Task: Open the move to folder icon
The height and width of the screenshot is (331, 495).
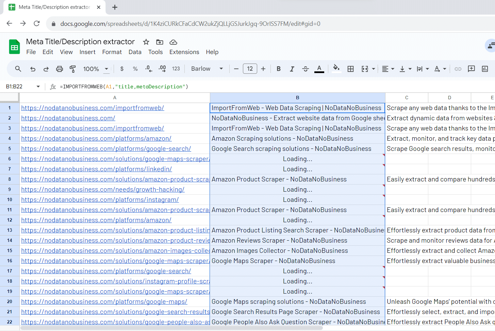Action: tap(160, 42)
